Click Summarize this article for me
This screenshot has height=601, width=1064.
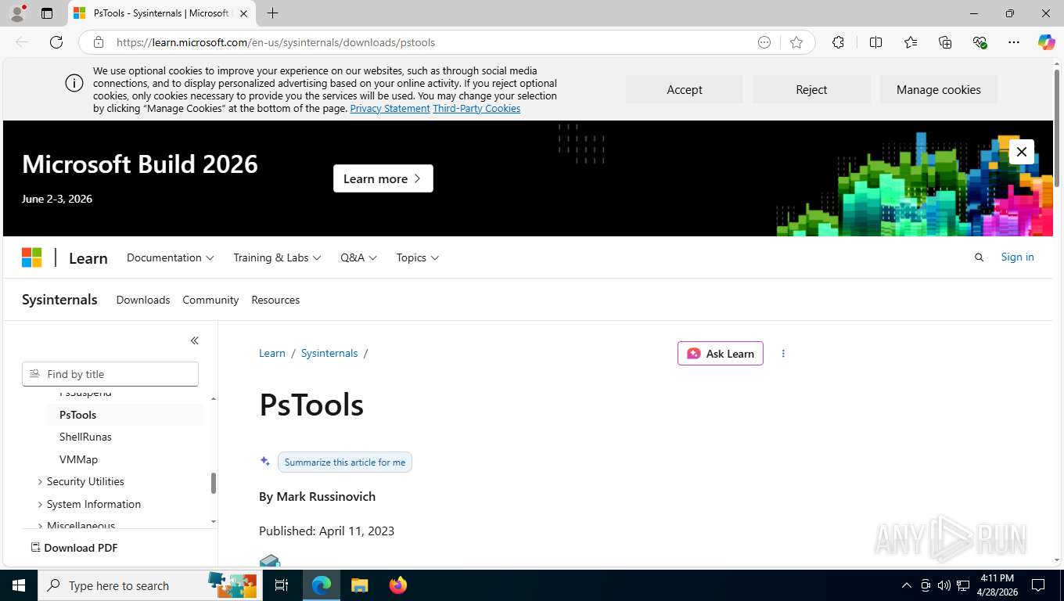click(x=345, y=462)
